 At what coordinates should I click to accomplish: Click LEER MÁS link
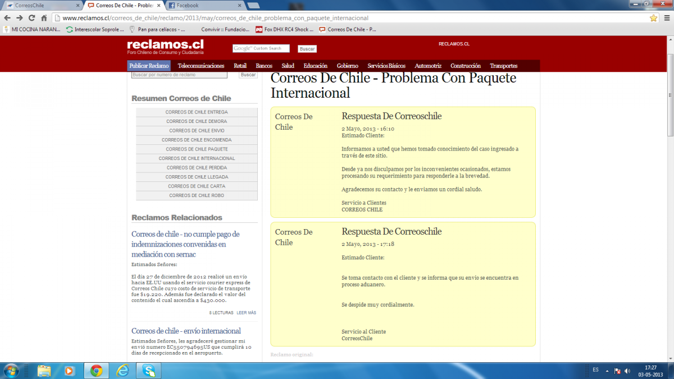pyautogui.click(x=246, y=313)
